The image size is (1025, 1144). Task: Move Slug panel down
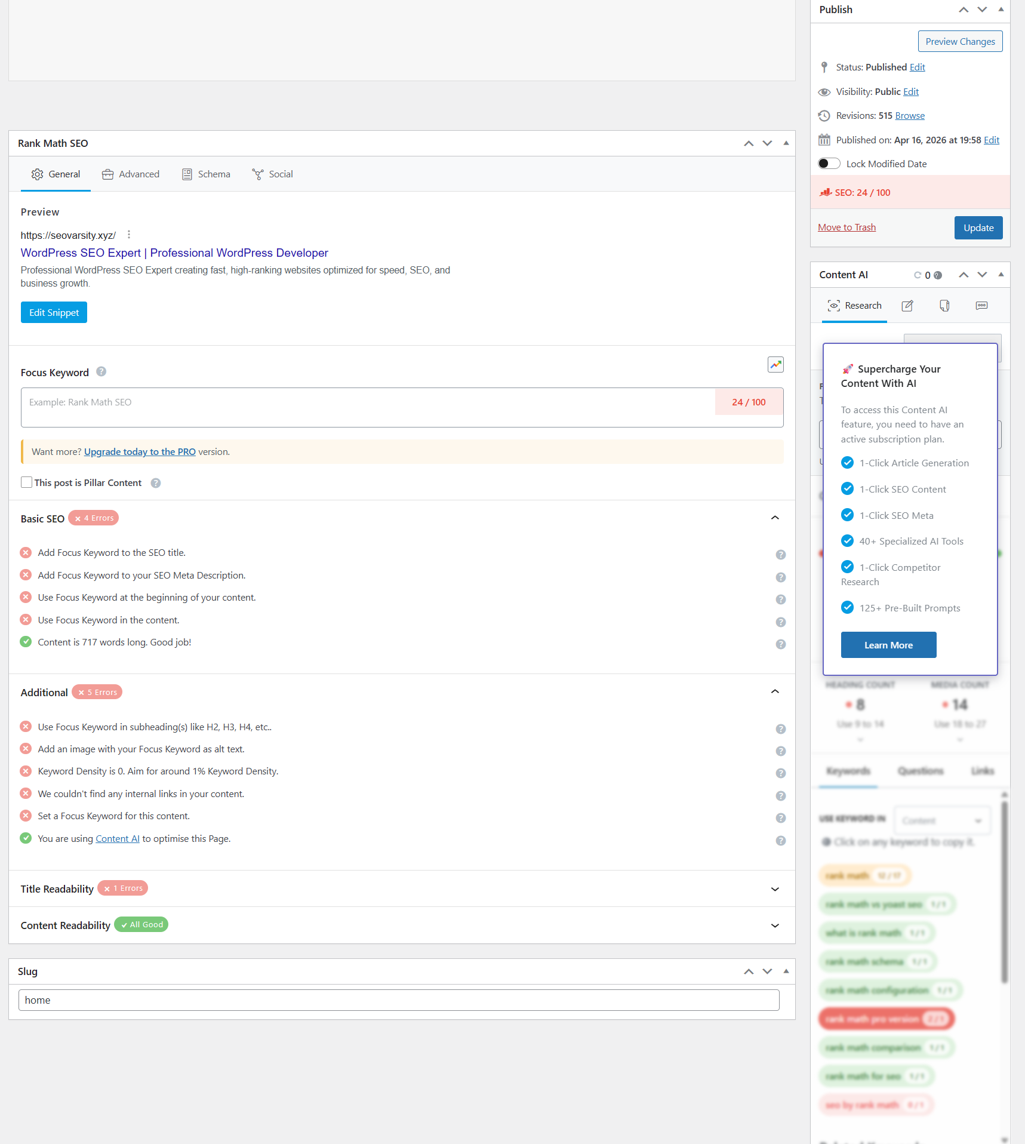767,971
